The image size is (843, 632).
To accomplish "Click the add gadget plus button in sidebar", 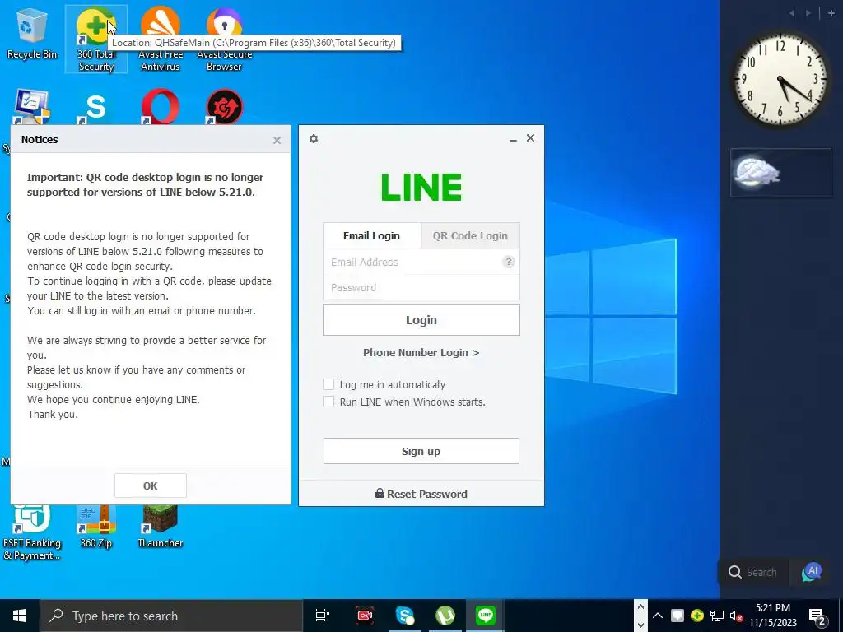I will tap(831, 13).
